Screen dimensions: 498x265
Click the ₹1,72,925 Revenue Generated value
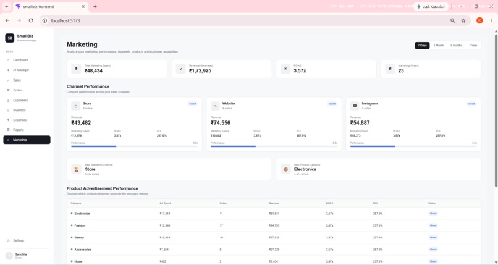(x=200, y=71)
